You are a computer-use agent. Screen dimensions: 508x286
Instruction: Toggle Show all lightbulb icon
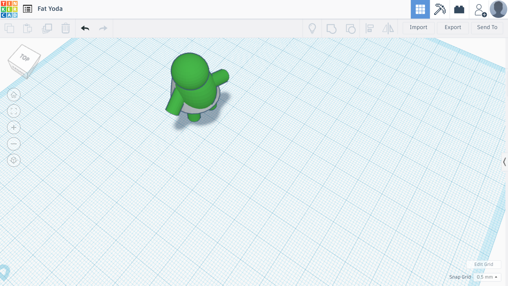(312, 28)
